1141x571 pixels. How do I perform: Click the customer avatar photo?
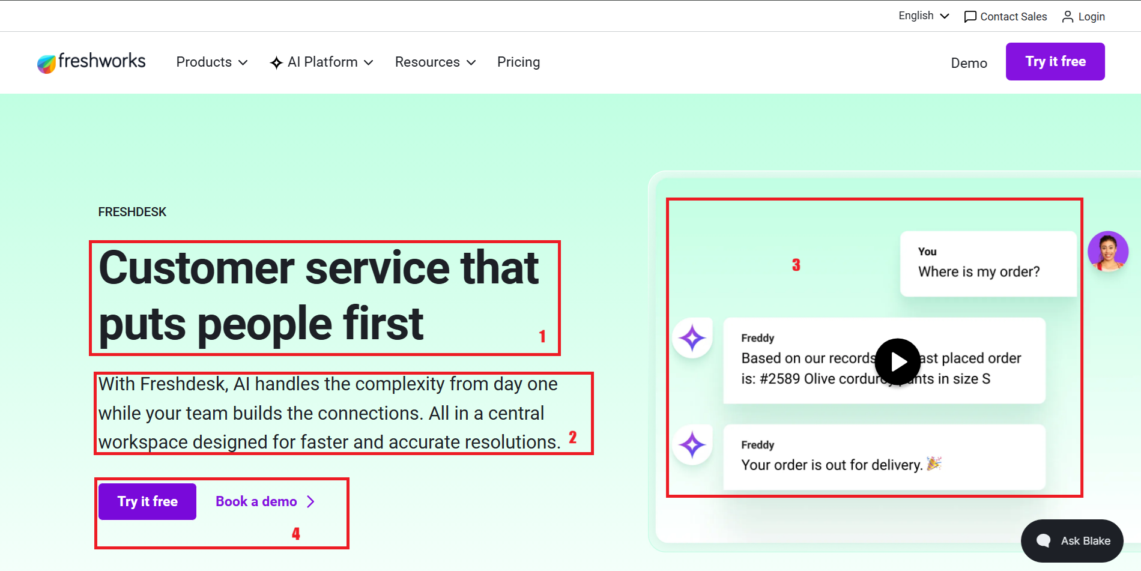[x=1108, y=252]
